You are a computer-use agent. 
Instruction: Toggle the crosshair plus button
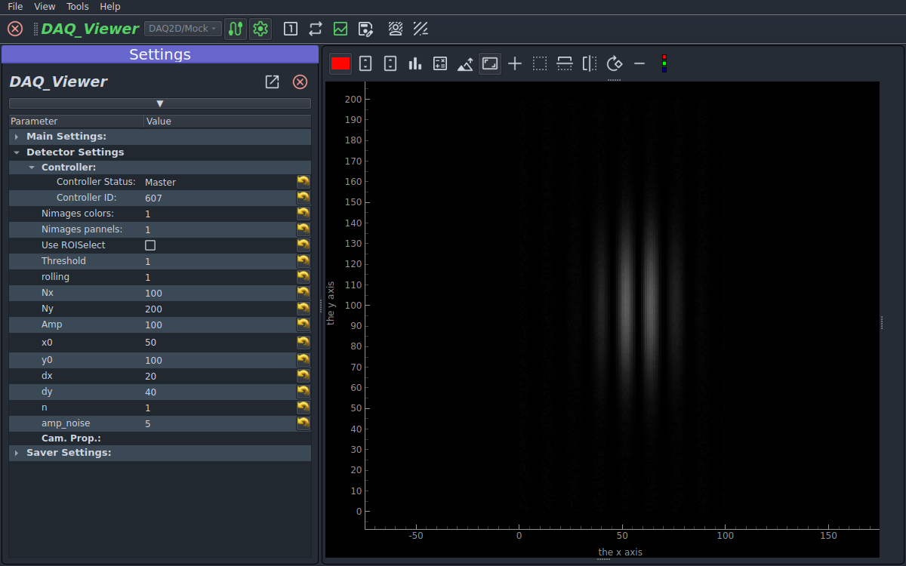coord(515,63)
